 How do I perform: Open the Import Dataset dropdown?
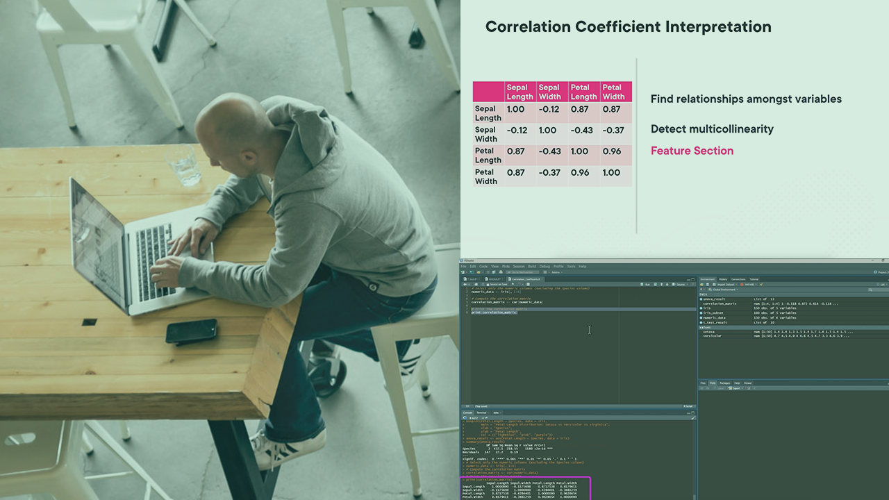[x=727, y=284]
